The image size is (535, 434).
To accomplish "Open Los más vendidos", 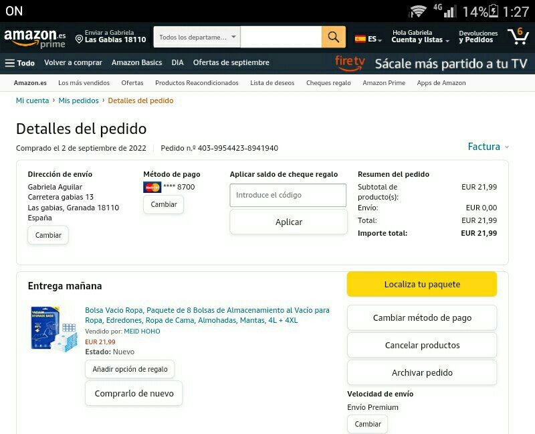I will coord(84,82).
